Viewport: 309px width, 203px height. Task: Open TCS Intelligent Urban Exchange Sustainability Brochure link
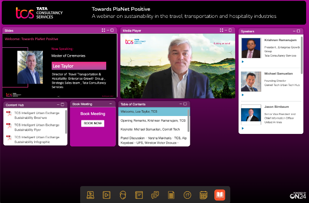point(37,115)
